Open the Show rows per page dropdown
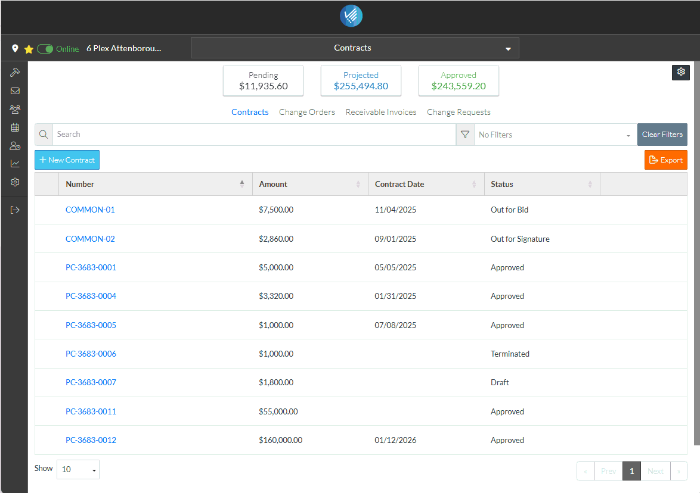Viewport: 700px width, 493px height. coord(78,469)
